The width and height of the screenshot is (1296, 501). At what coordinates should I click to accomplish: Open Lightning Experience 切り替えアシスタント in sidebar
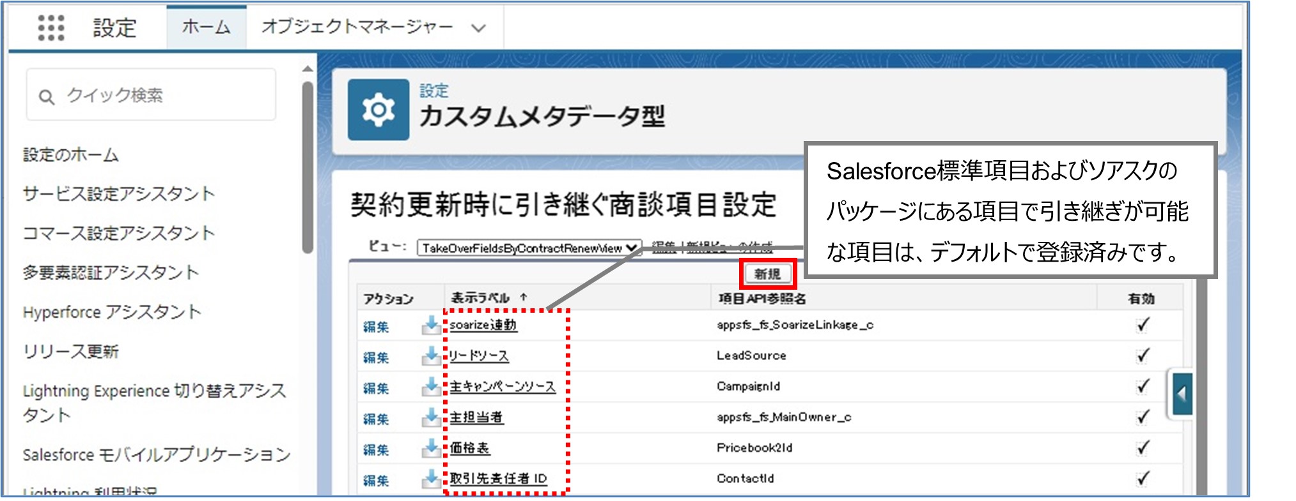pos(155,403)
